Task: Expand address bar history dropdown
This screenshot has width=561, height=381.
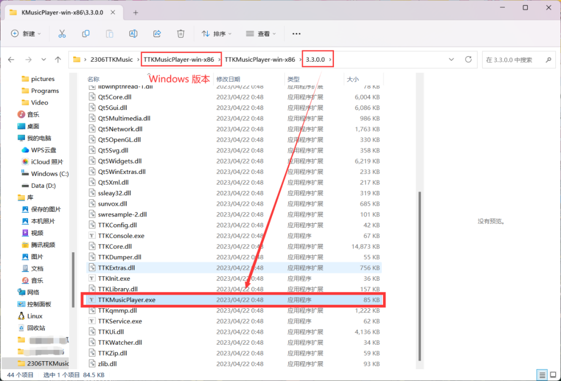Action: coord(451,59)
